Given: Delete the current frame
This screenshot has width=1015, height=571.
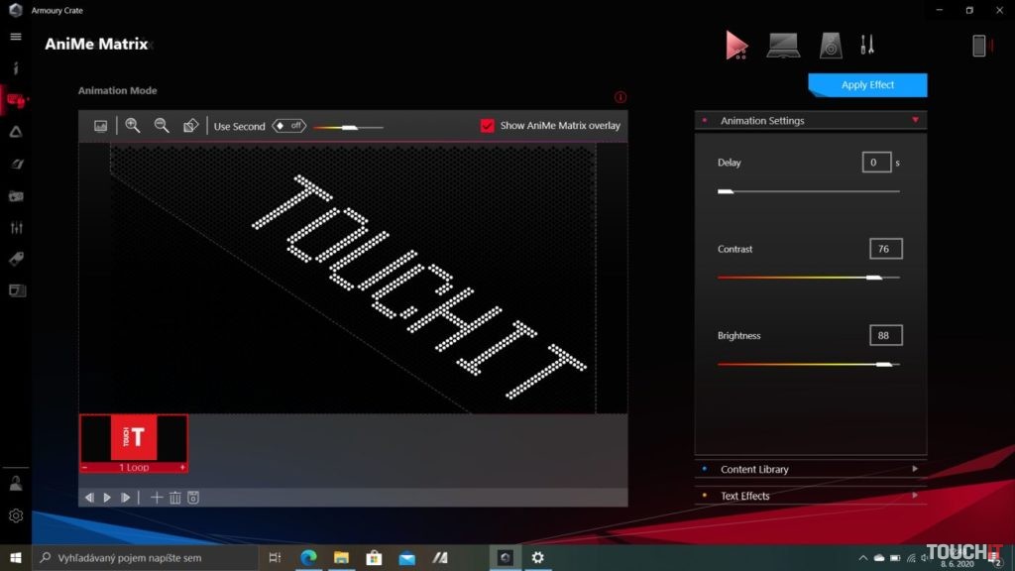Looking at the screenshot, I should pyautogui.click(x=174, y=498).
